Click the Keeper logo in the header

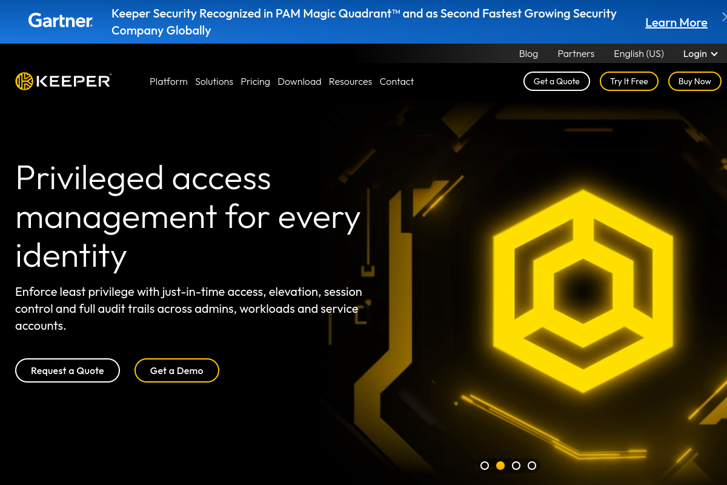[x=64, y=81]
